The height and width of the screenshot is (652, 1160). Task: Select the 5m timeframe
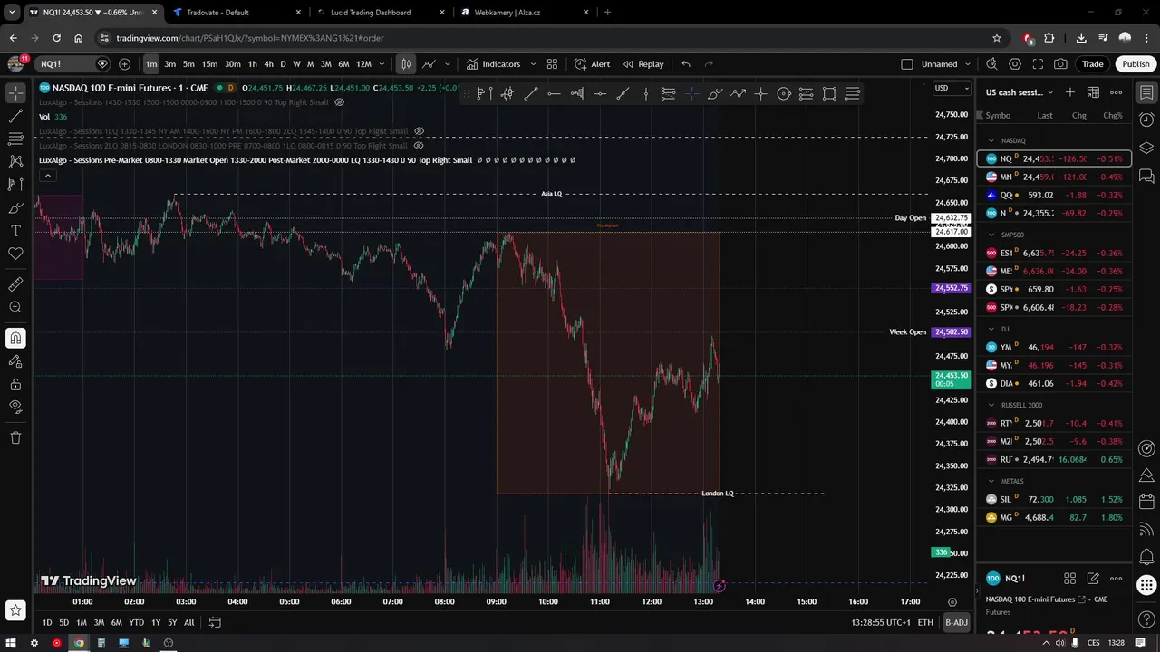pos(188,64)
